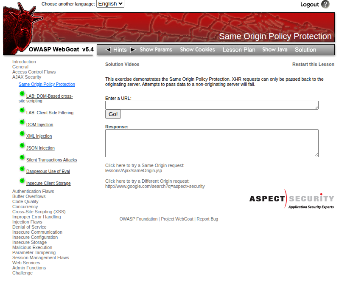Try the Different Origin google.com request link
The image size is (339, 283).
155,184
